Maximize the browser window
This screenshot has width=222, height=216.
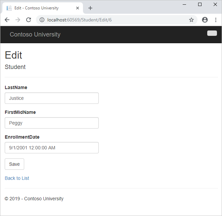pos(200,4)
